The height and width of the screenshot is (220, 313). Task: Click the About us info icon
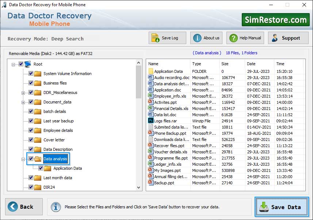(x=197, y=38)
